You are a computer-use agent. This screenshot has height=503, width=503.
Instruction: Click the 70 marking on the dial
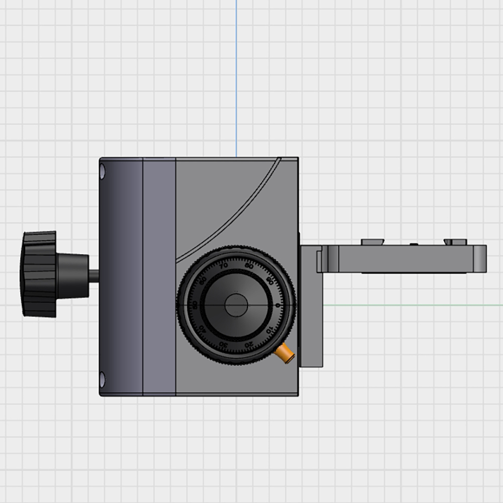tap(223, 265)
